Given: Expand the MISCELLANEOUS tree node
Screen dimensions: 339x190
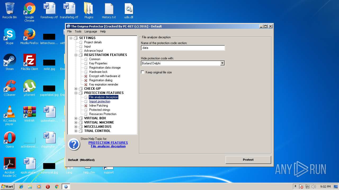Looking at the screenshot, I should coord(76,127).
